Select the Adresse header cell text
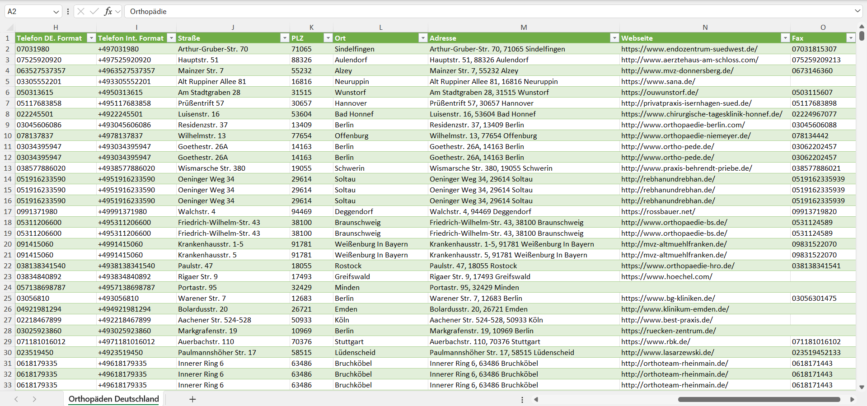Viewport: 867px width, 406px height. 443,38
